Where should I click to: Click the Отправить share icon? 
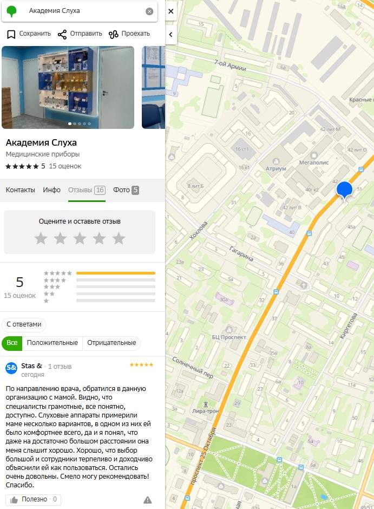62,34
